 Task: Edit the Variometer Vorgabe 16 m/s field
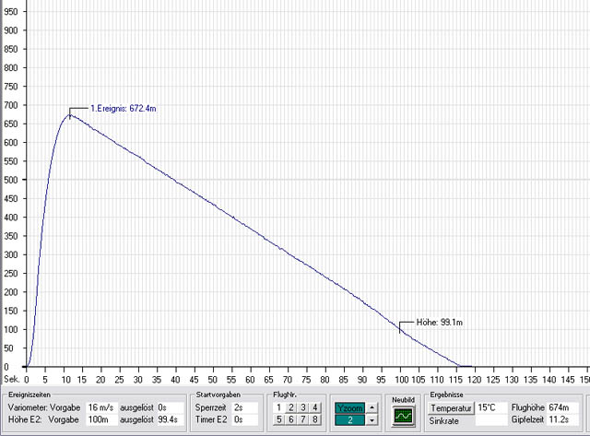point(101,407)
